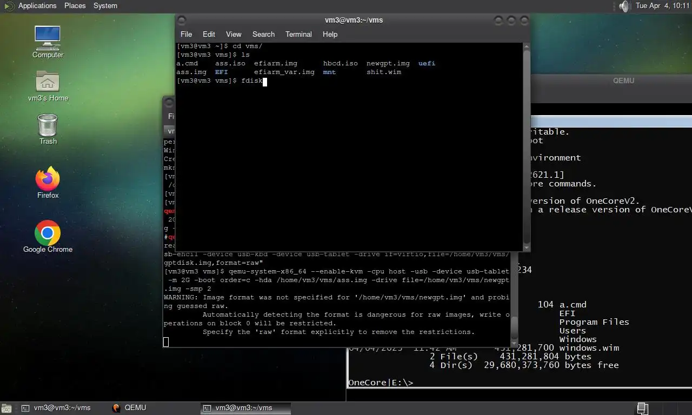692x415 pixels.
Task: Click the OneCore|E:\> prompt in the QEMU window
Action: [381, 382]
